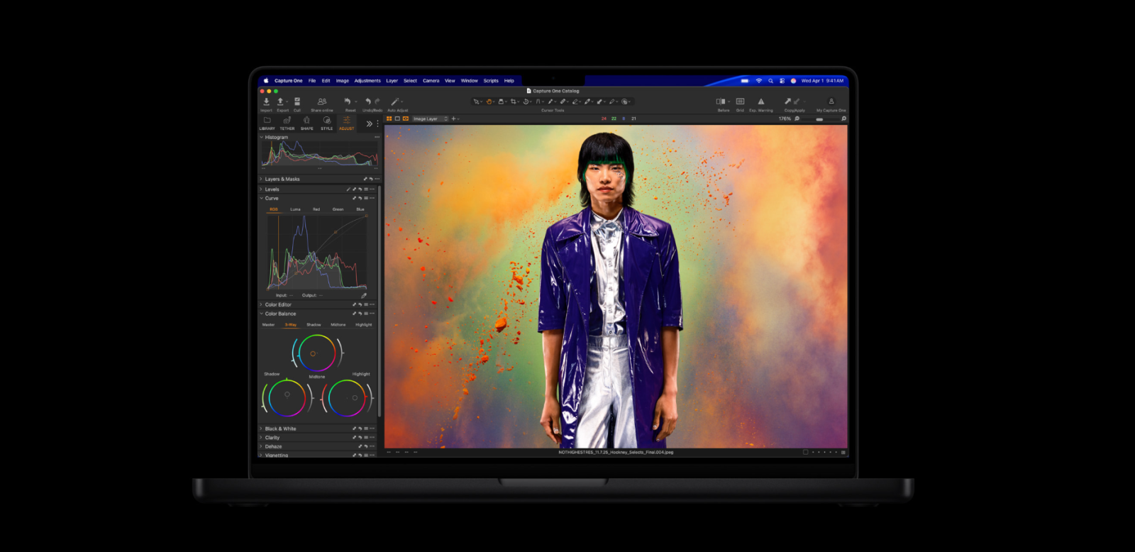Open the Tether tool tab

tap(287, 121)
